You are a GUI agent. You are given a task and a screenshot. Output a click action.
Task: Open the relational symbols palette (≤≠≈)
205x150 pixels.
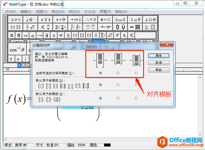tap(16, 20)
